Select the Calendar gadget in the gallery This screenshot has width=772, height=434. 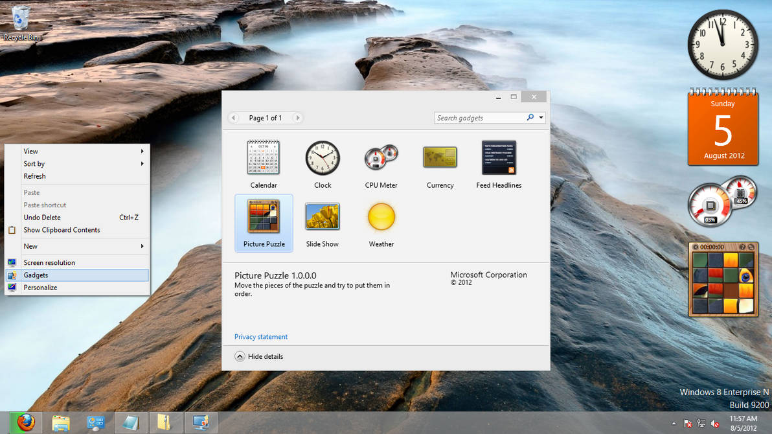(x=264, y=164)
